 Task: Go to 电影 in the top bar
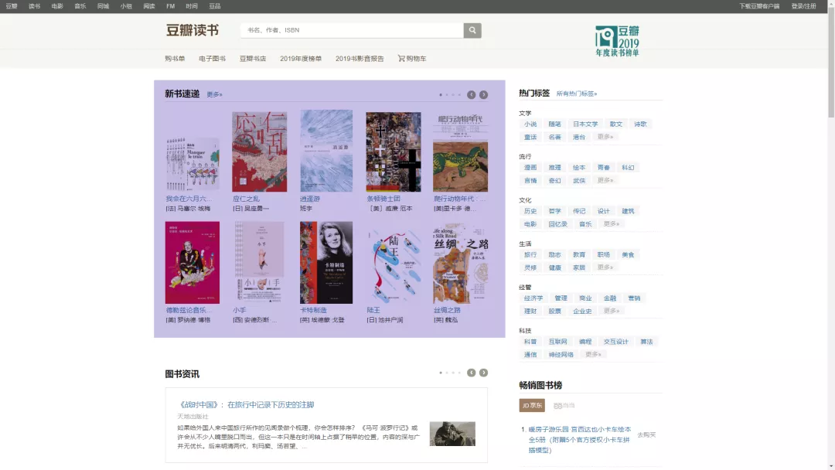[x=57, y=6]
